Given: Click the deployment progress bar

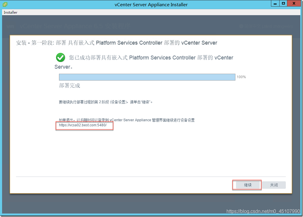Looking at the screenshot, I should [147, 77].
